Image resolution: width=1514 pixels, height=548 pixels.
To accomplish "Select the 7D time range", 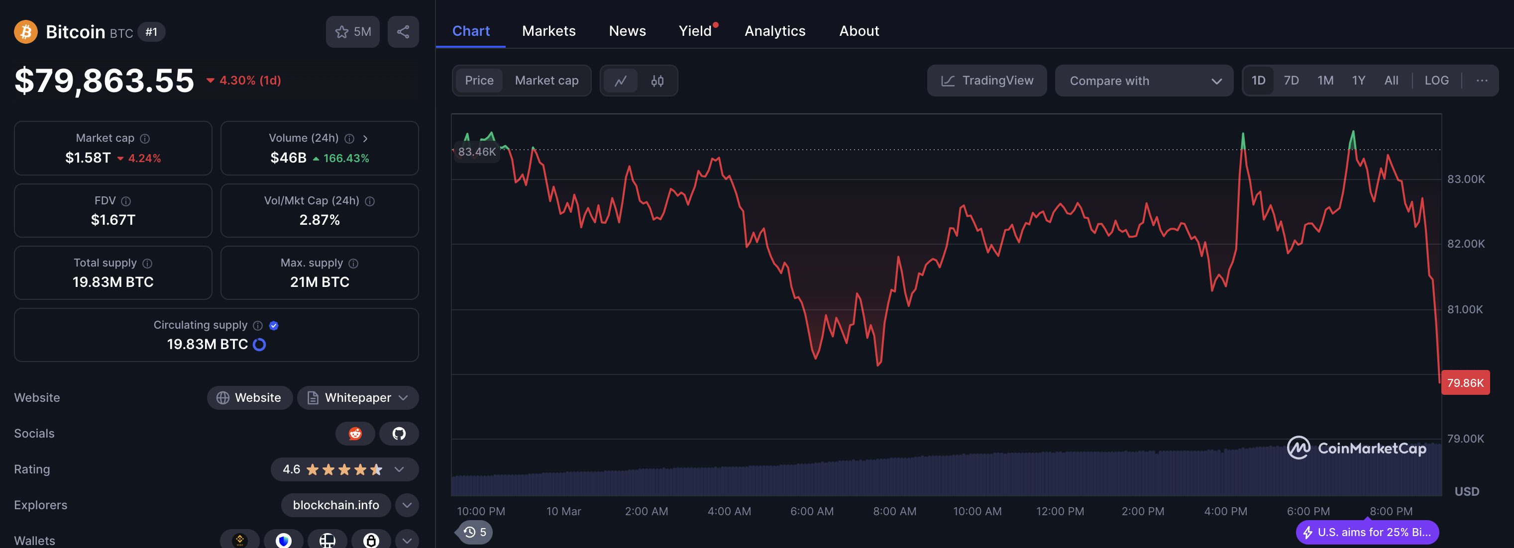I will pos(1291,81).
